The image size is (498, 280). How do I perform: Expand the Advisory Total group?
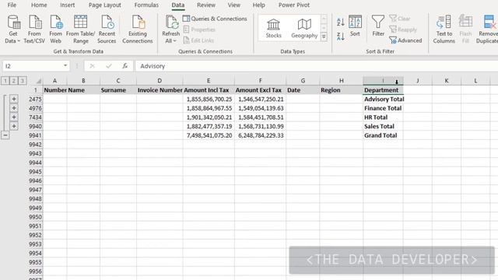point(14,99)
